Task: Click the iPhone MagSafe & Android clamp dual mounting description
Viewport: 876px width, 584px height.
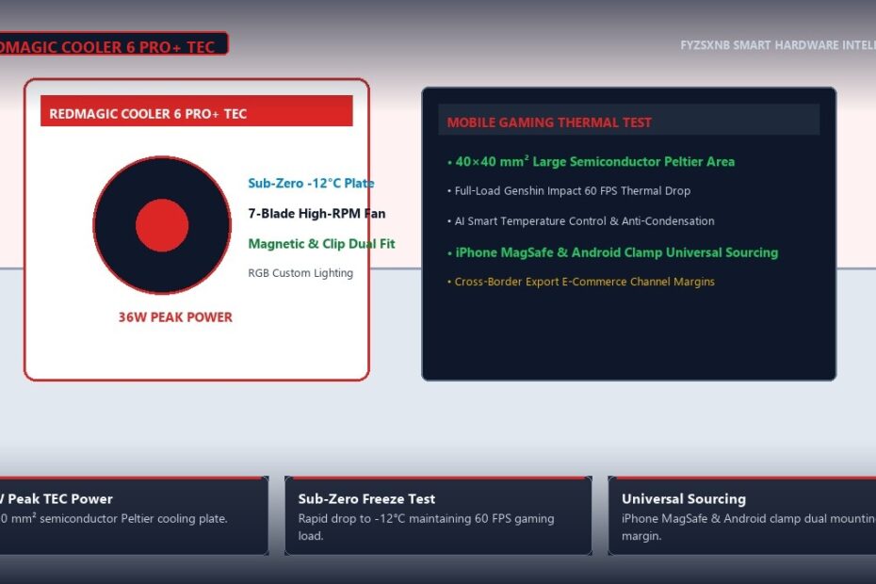Action: pos(749,527)
